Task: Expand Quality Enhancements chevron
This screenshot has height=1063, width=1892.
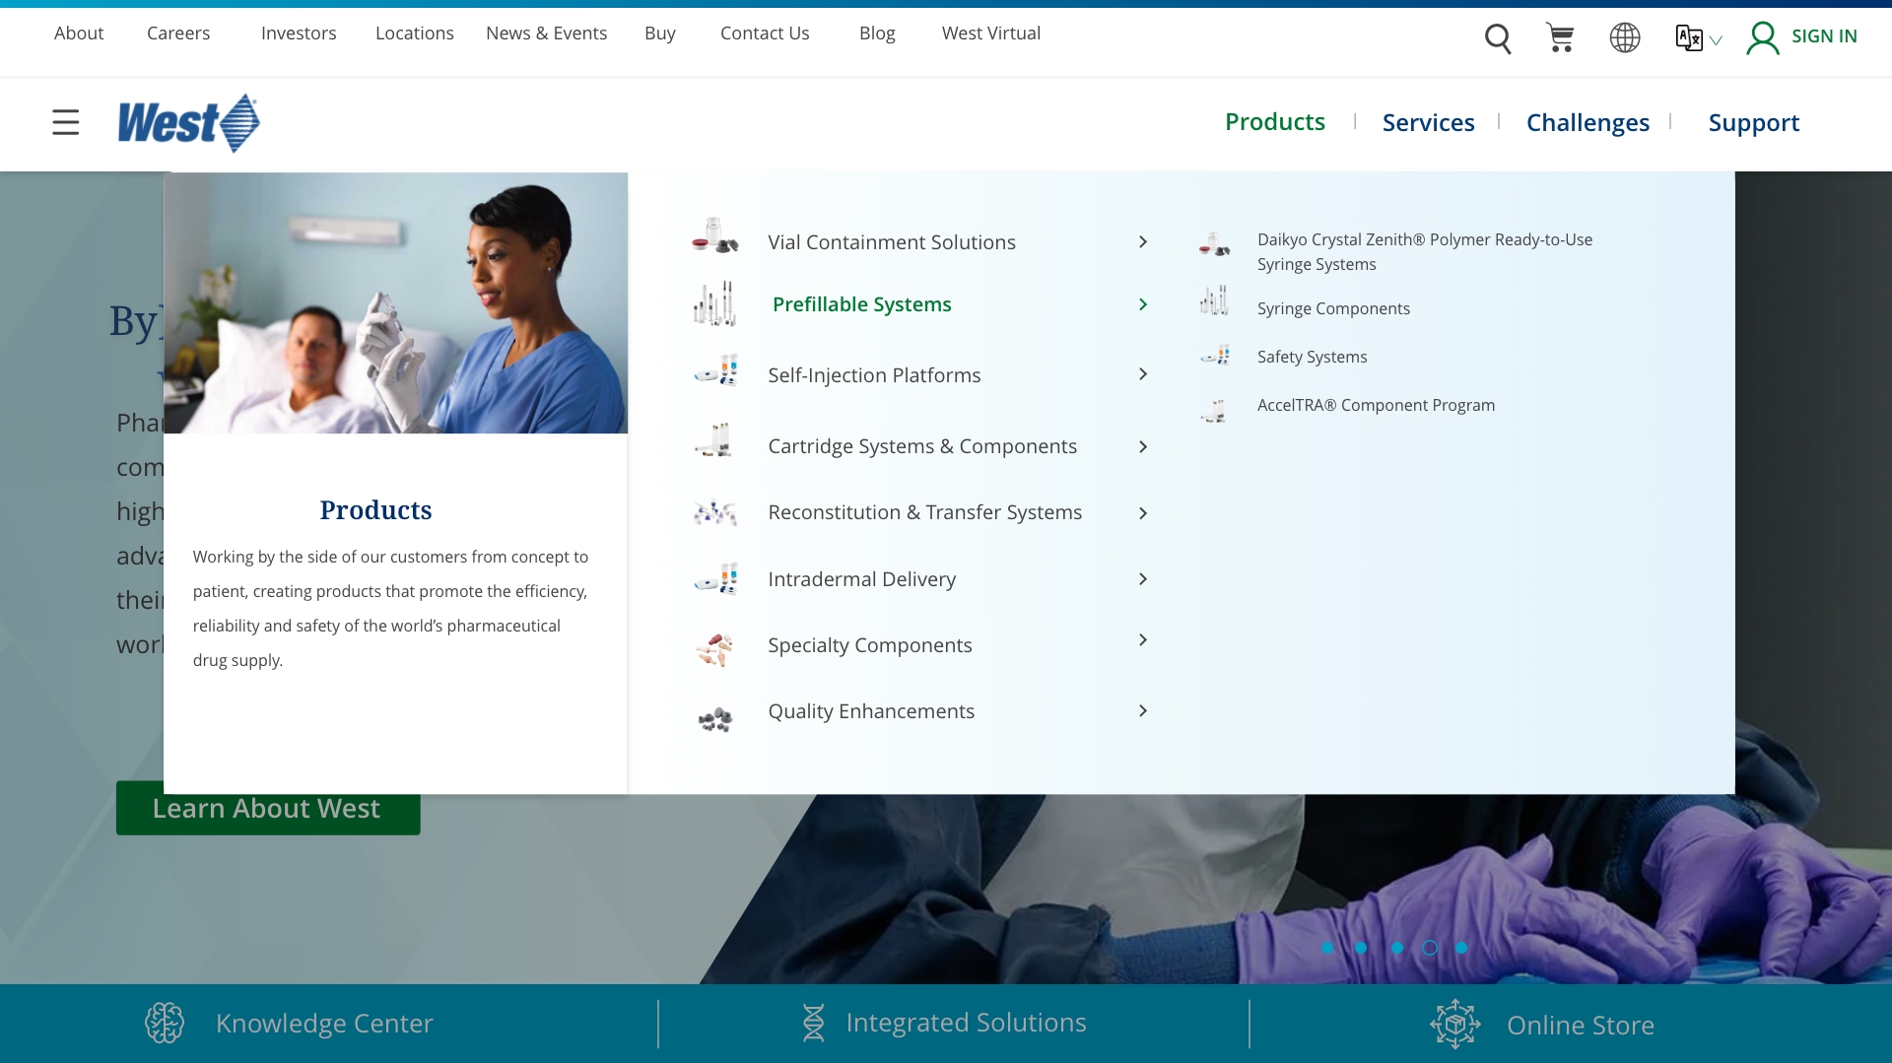Action: pos(1143,711)
